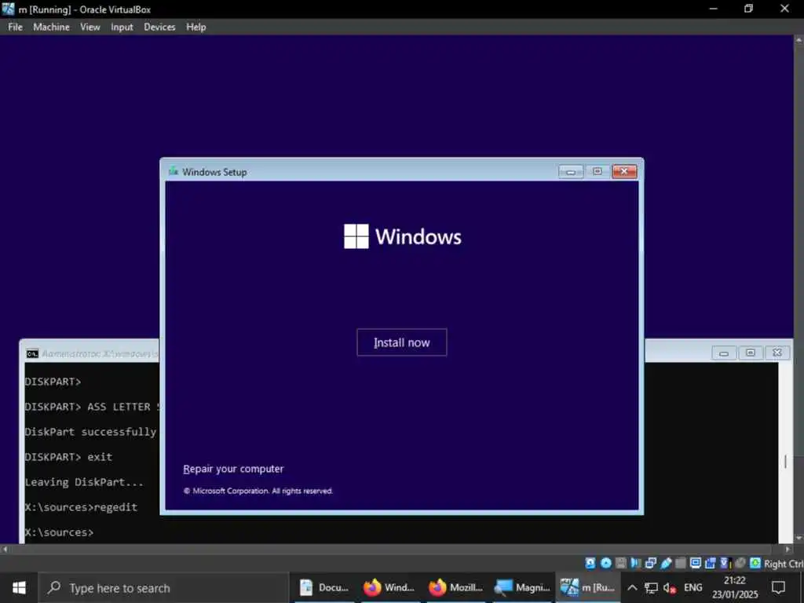The height and width of the screenshot is (603, 804).
Task: Click the muted volume tray icon
Action: pos(670,588)
